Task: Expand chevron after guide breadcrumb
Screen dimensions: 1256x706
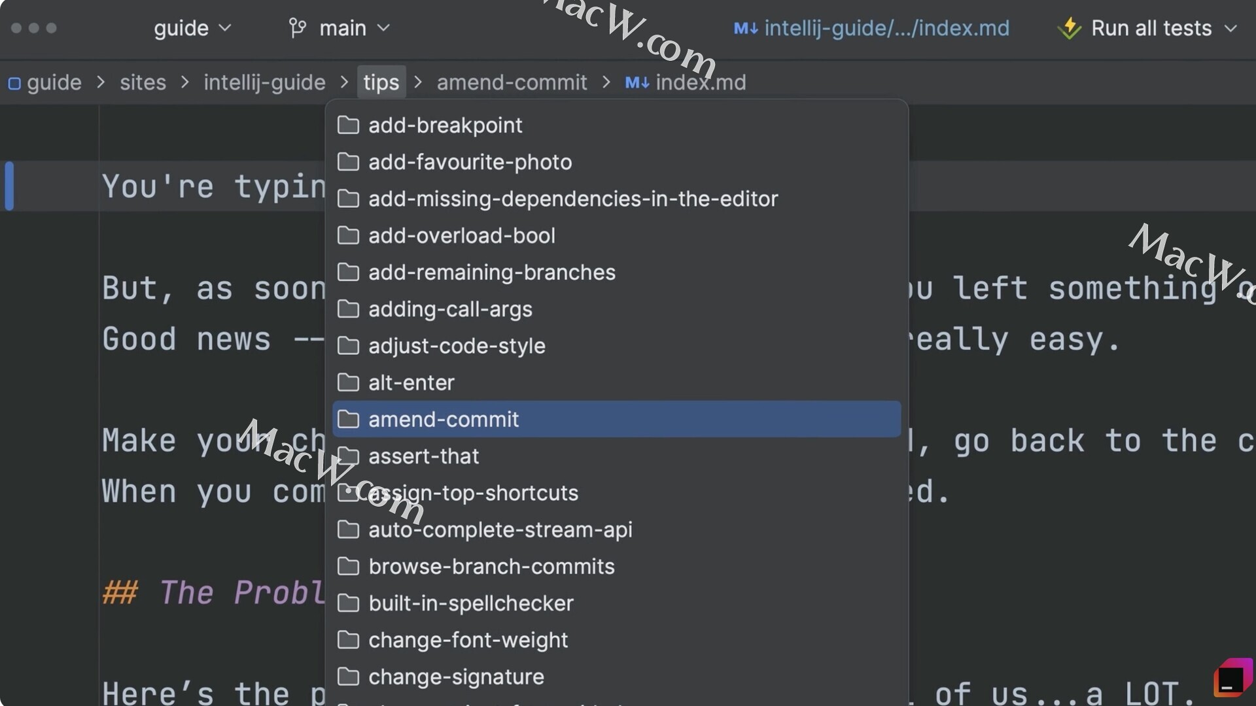Action: point(101,82)
